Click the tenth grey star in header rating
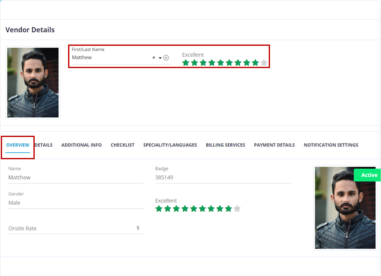 264,63
